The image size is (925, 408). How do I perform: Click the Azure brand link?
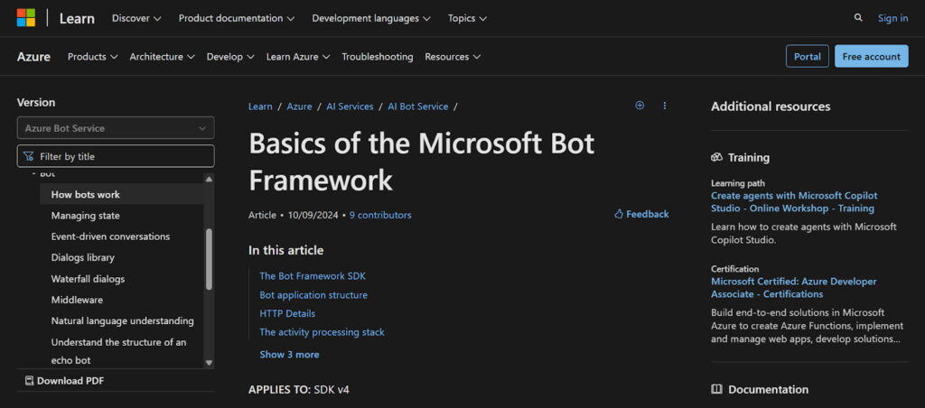click(x=33, y=57)
